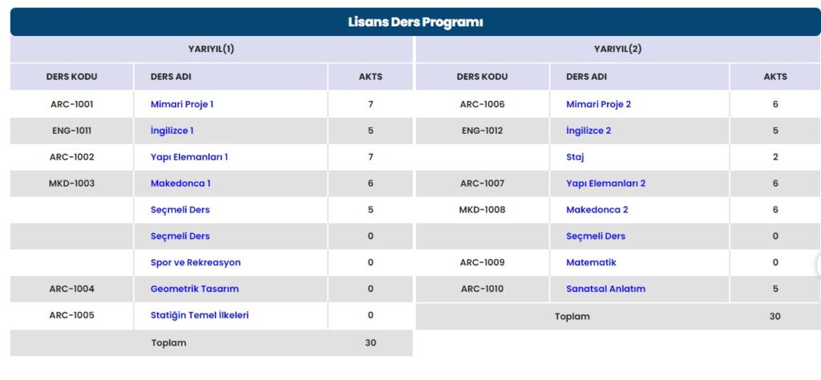The image size is (821, 380).
Task: Open Statiğin Temel İlkeleri course page
Action: point(200,315)
